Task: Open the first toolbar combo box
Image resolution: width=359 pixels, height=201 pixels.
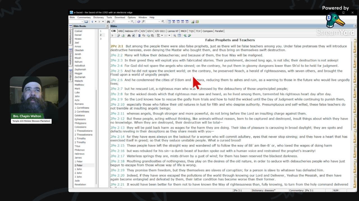Action: click(76, 21)
